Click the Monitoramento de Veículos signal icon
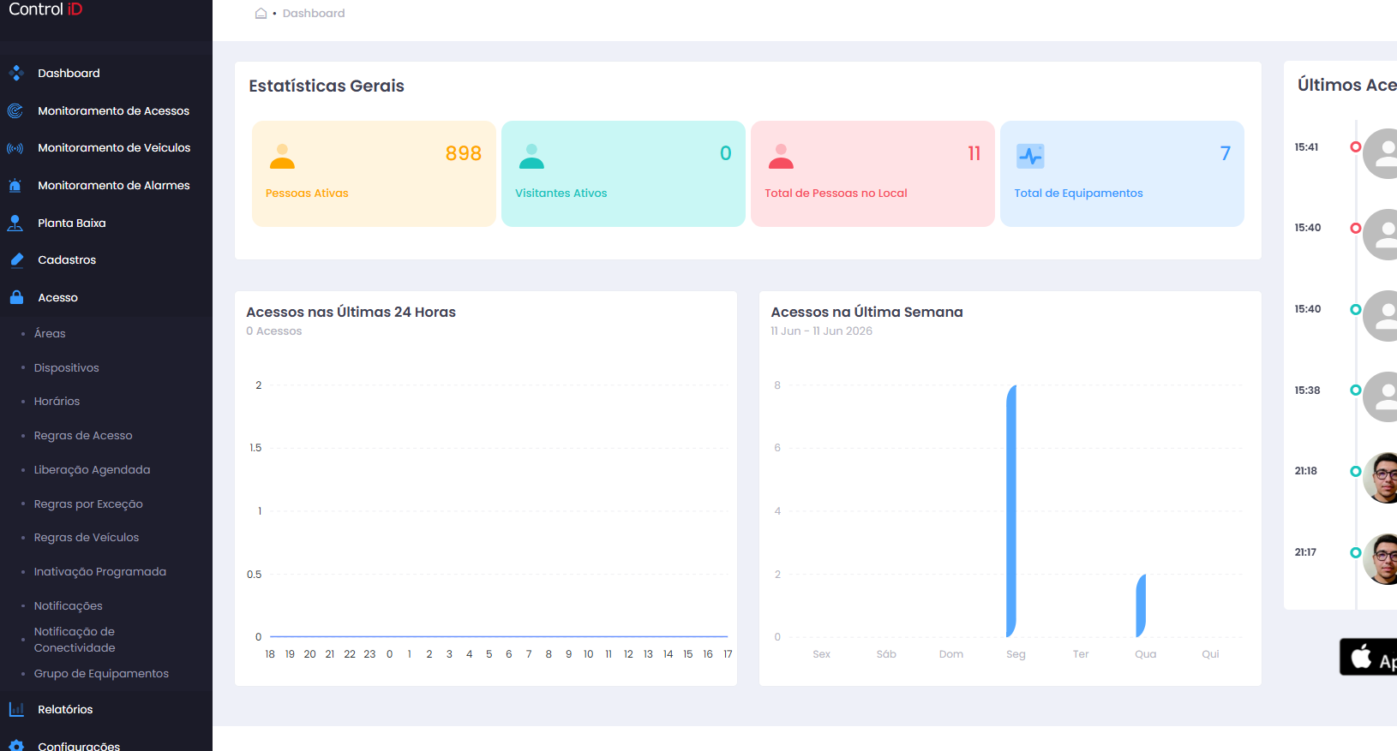The image size is (1397, 751). pos(15,148)
